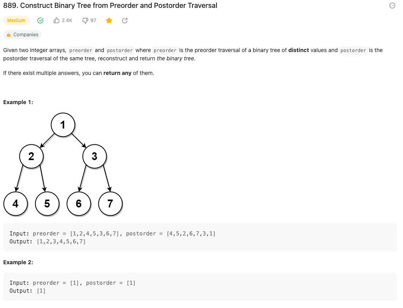Click root node 1 in tree diagram
The height and width of the screenshot is (308, 403).
63,125
